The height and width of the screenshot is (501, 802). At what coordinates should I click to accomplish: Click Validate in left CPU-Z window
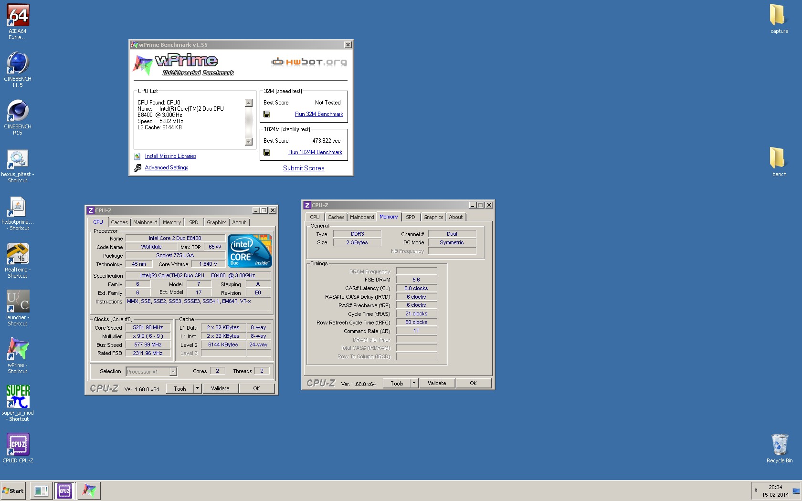[220, 388]
